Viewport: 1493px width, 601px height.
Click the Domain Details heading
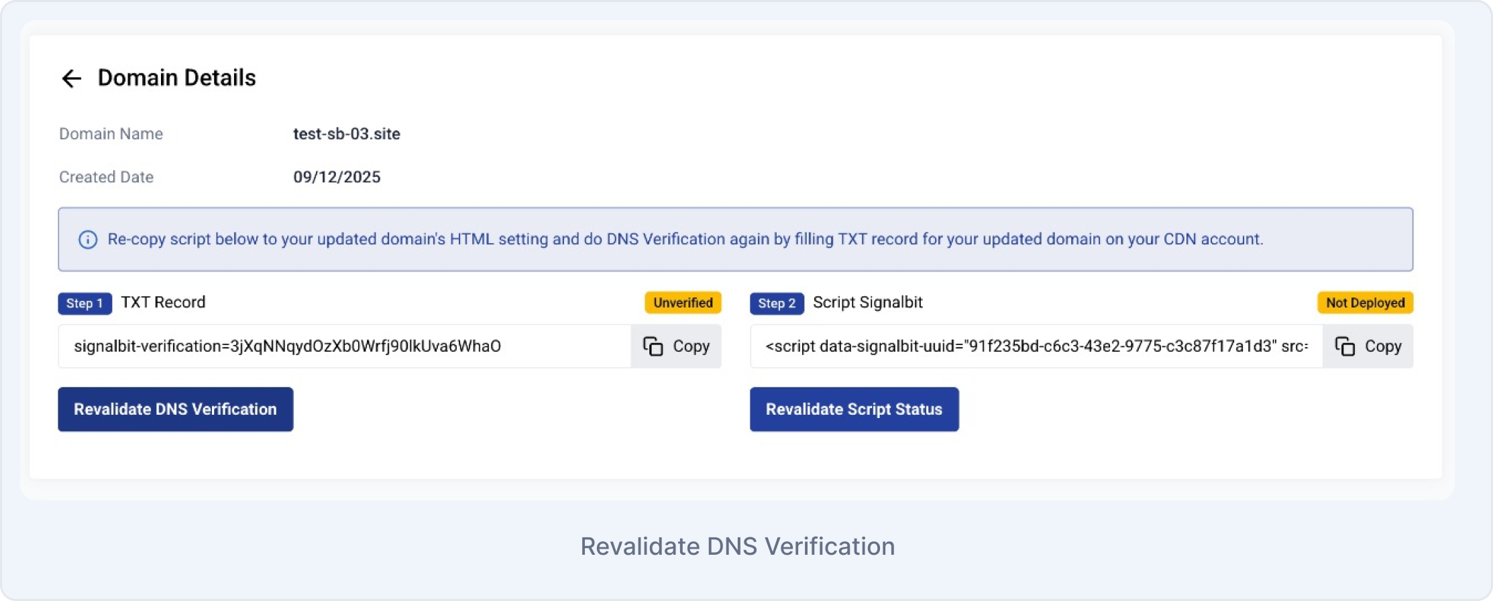[x=177, y=78]
